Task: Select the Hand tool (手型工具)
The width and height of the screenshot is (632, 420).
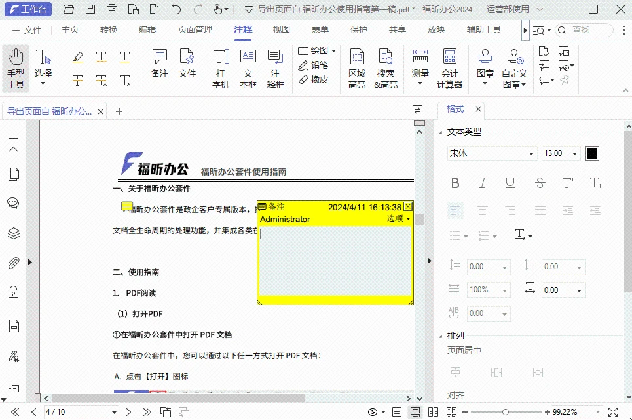Action: pyautogui.click(x=16, y=69)
